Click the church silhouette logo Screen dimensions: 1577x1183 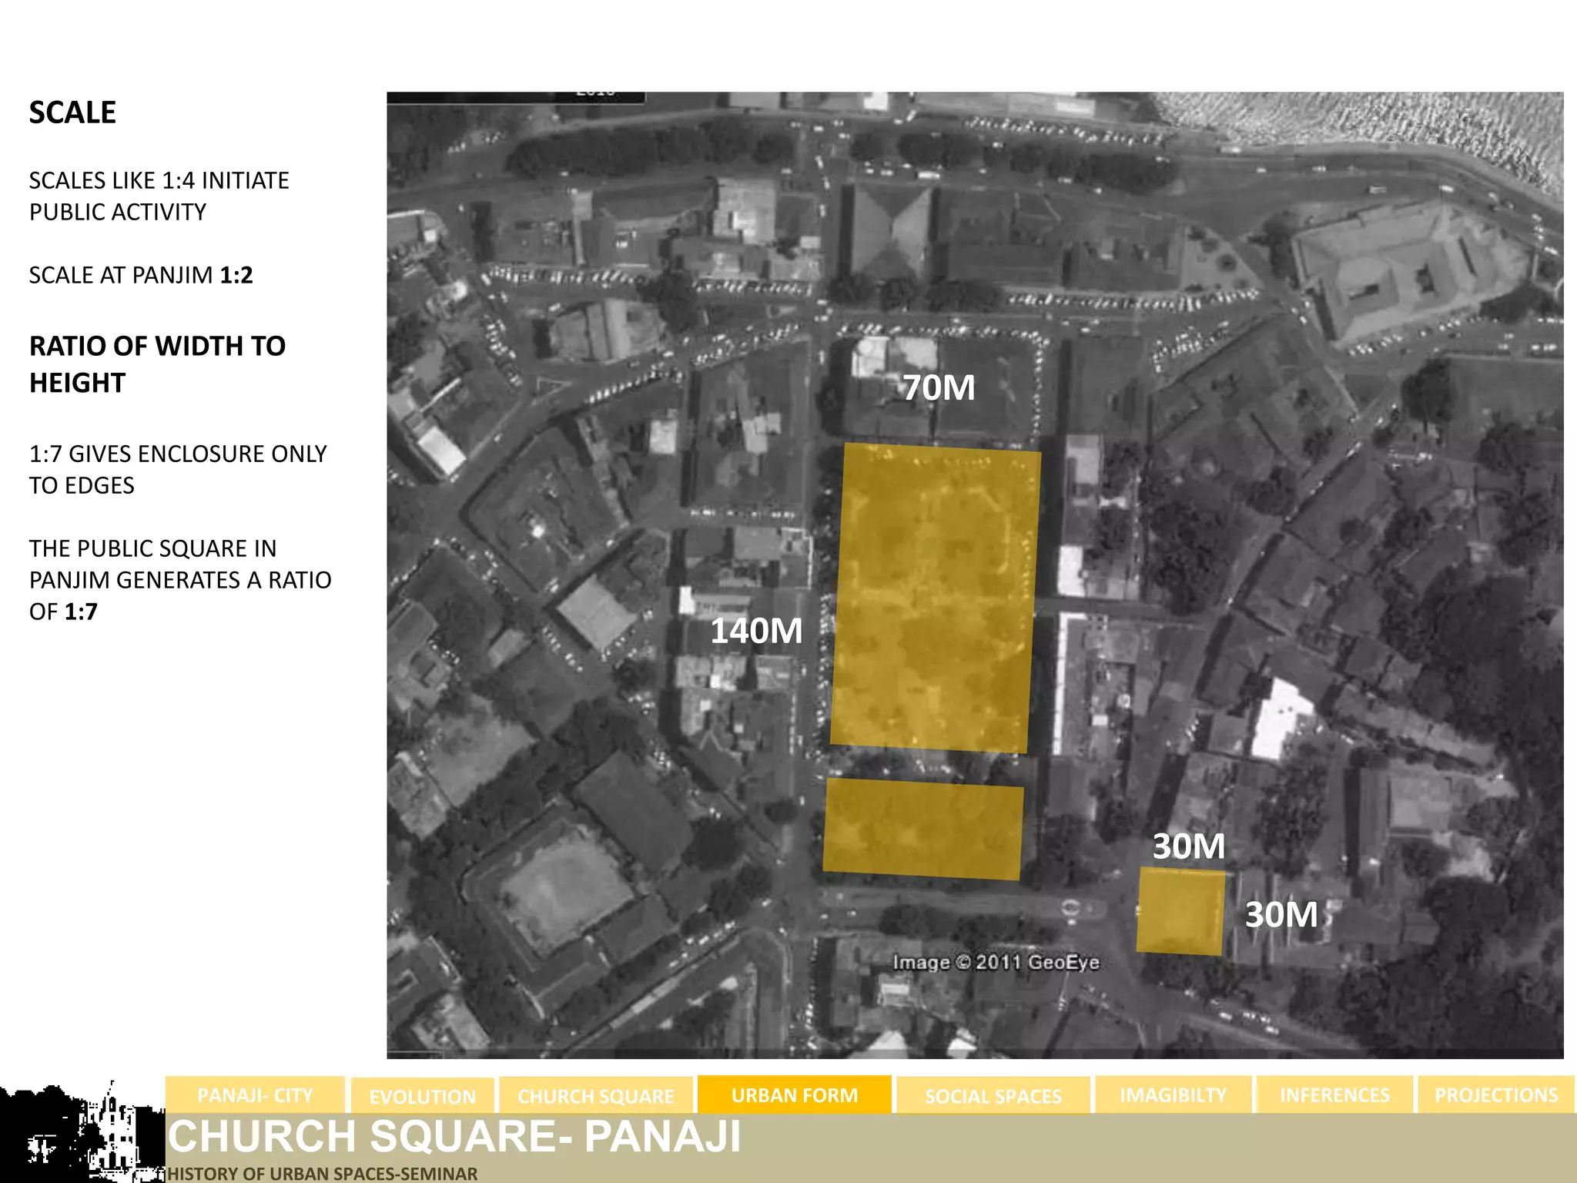coord(82,1131)
